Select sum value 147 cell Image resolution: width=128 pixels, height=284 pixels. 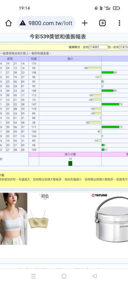coord(34,104)
